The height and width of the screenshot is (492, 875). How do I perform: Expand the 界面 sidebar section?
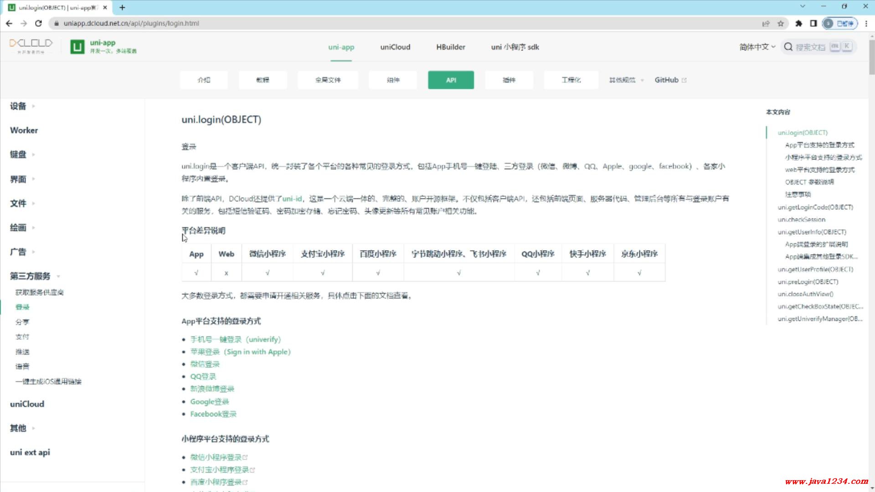22,179
